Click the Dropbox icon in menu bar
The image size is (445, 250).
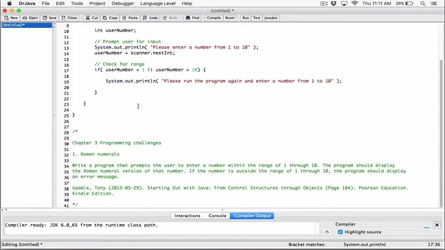(x=334, y=3)
